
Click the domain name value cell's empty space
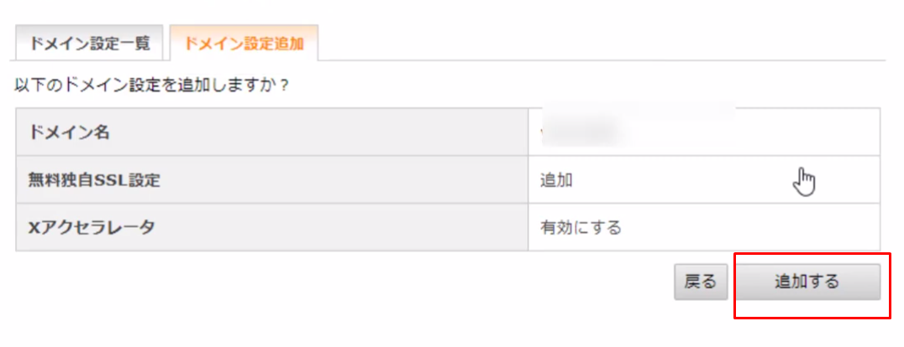(749, 132)
